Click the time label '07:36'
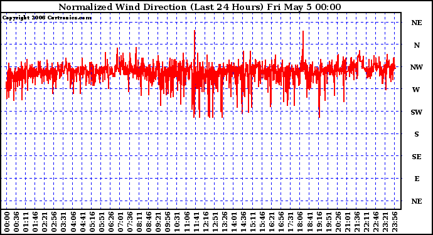 [x=129, y=222]
